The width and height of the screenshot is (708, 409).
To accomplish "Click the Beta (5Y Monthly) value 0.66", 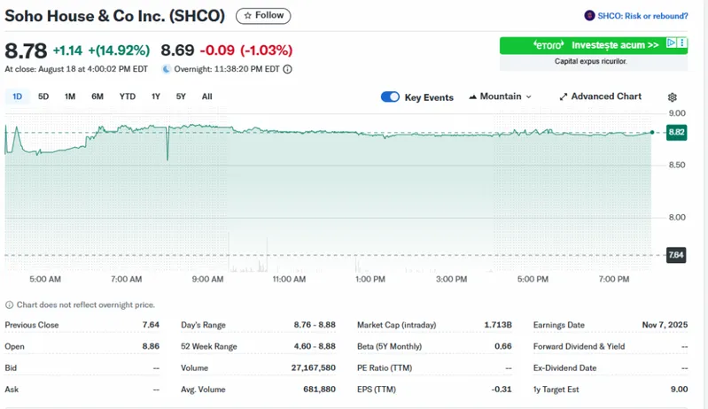I will point(503,347).
